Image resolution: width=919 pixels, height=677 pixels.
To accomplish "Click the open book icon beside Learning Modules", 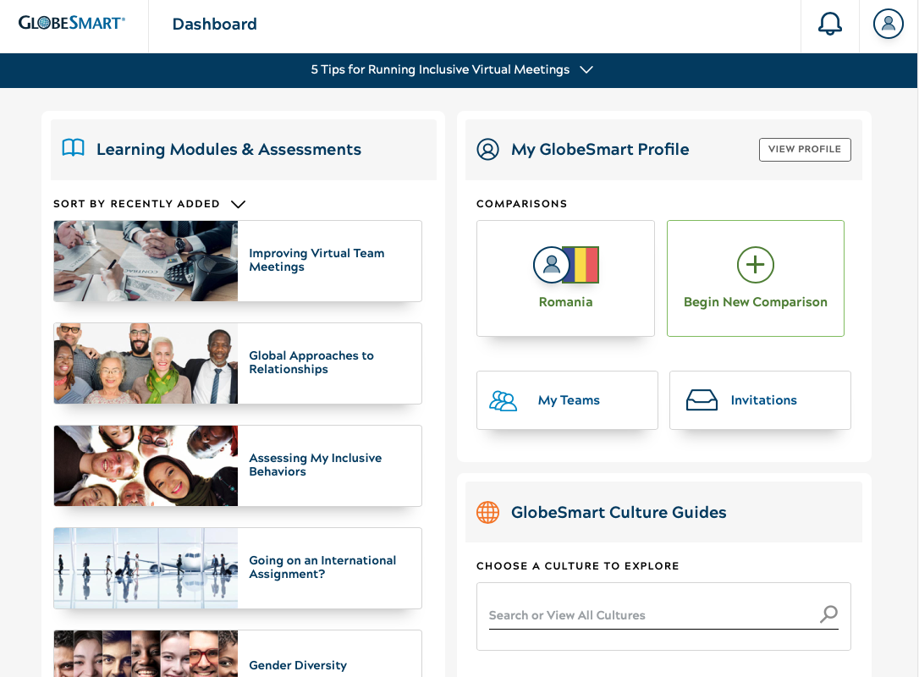I will pos(74,148).
